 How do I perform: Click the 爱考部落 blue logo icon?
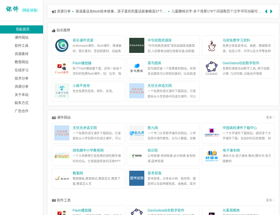tap(137, 178)
